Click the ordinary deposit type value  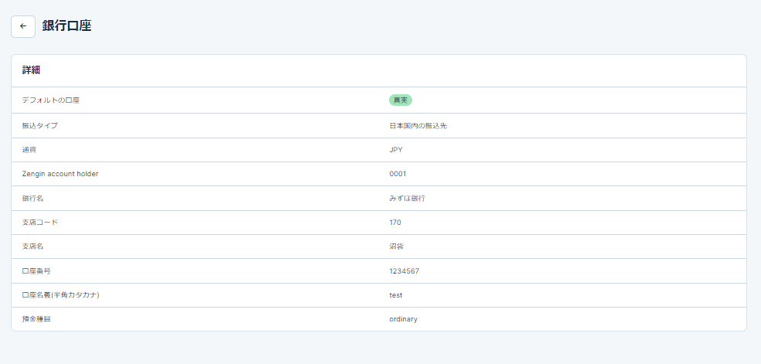coord(403,319)
